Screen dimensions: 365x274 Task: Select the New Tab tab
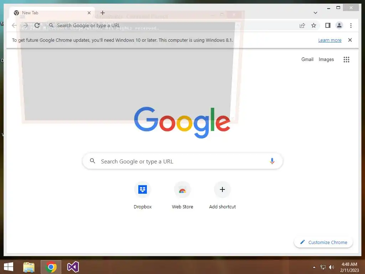(x=52, y=13)
